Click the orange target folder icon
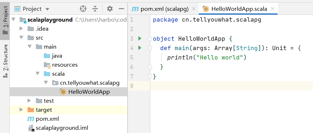 click(x=31, y=110)
